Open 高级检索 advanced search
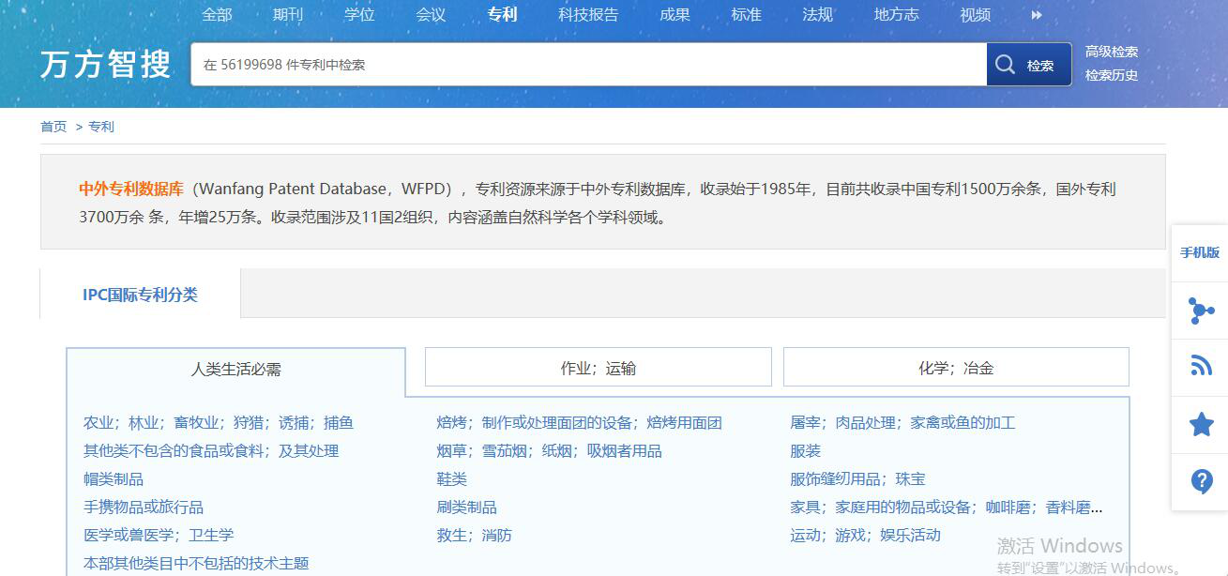 (1112, 52)
